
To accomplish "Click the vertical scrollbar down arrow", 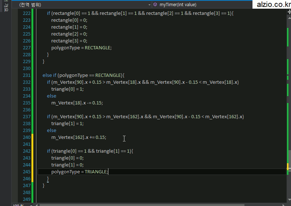I will 289,200.
